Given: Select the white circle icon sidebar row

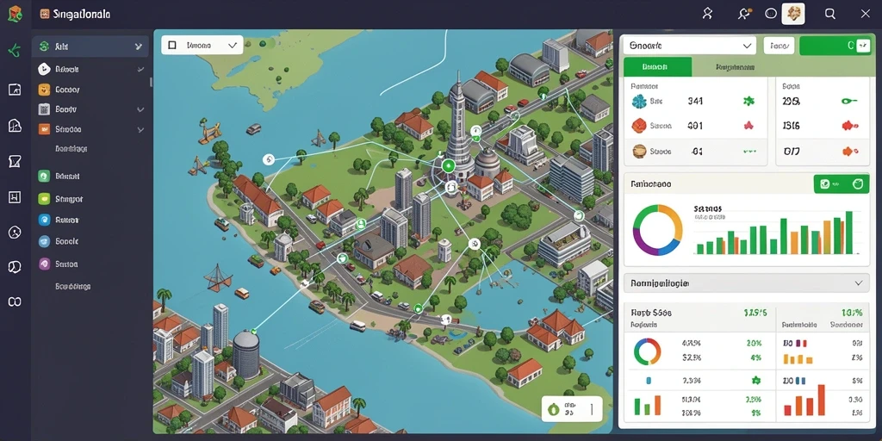Looking at the screenshot, I should tap(91, 69).
